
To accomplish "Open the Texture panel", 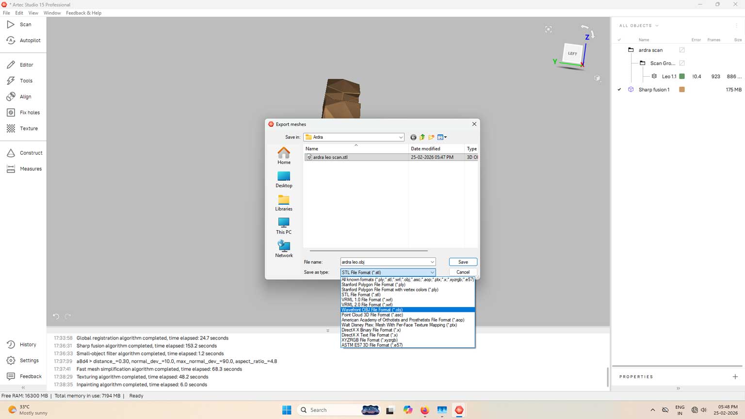I will tap(22, 129).
